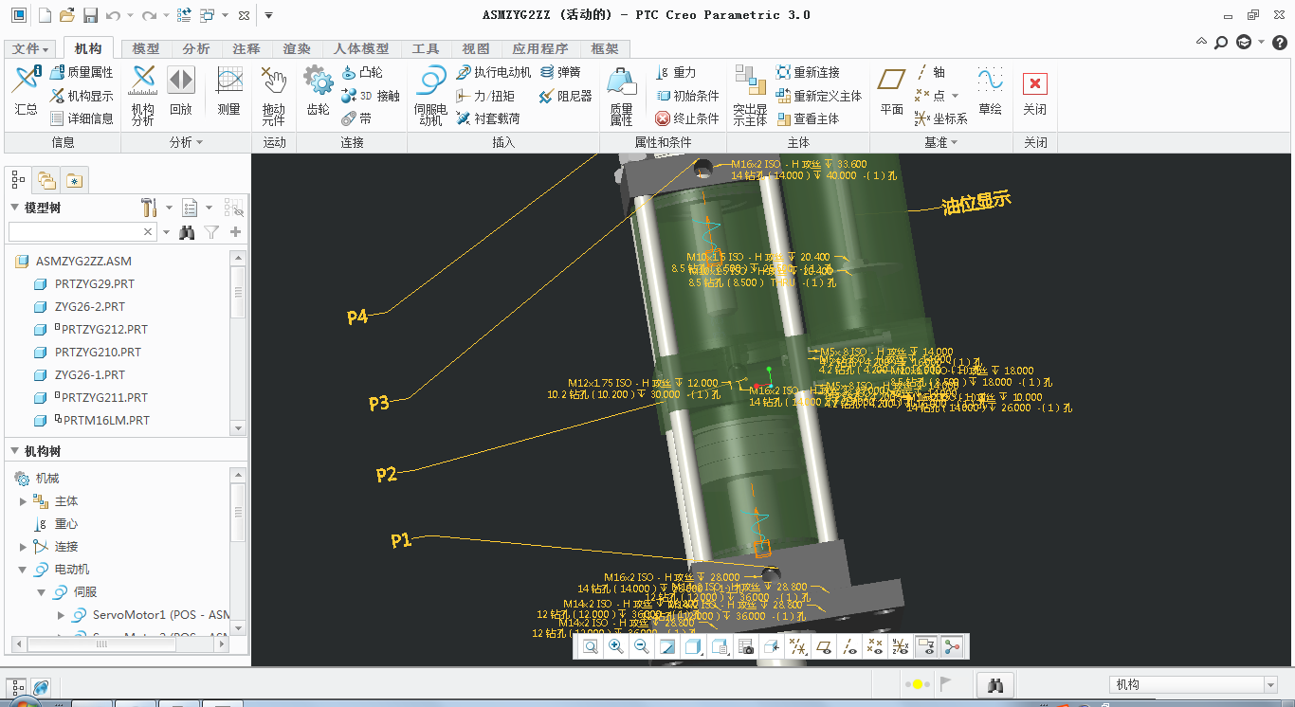Viewport: 1295px width, 707px height.
Task: Toggle spin center in graphics toolbar
Action: pos(952,646)
